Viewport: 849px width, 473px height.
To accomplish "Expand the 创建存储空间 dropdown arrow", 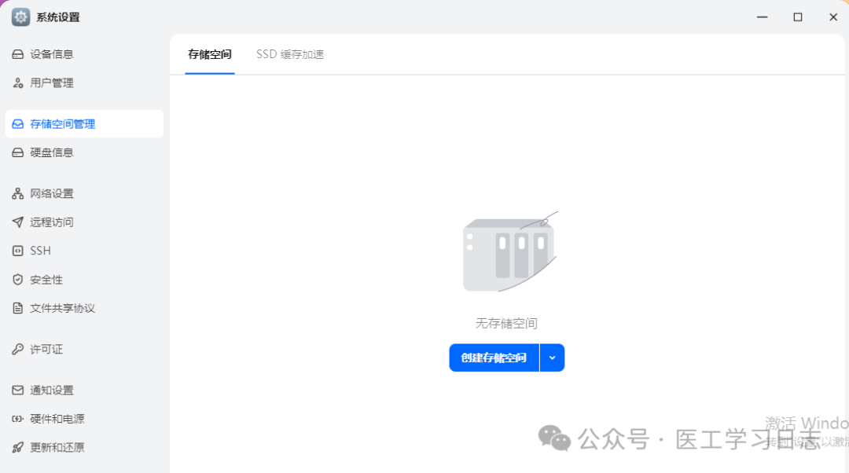I will [x=552, y=357].
